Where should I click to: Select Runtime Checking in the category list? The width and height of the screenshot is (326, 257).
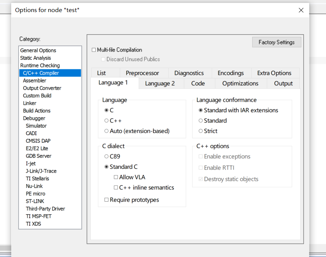[50, 66]
